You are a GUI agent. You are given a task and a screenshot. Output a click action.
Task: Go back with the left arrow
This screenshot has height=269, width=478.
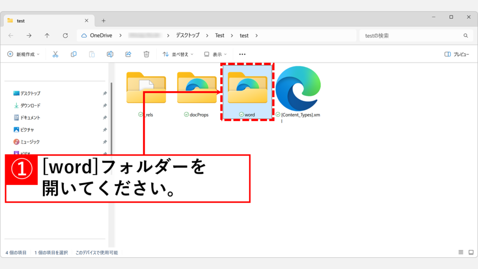[x=11, y=35]
